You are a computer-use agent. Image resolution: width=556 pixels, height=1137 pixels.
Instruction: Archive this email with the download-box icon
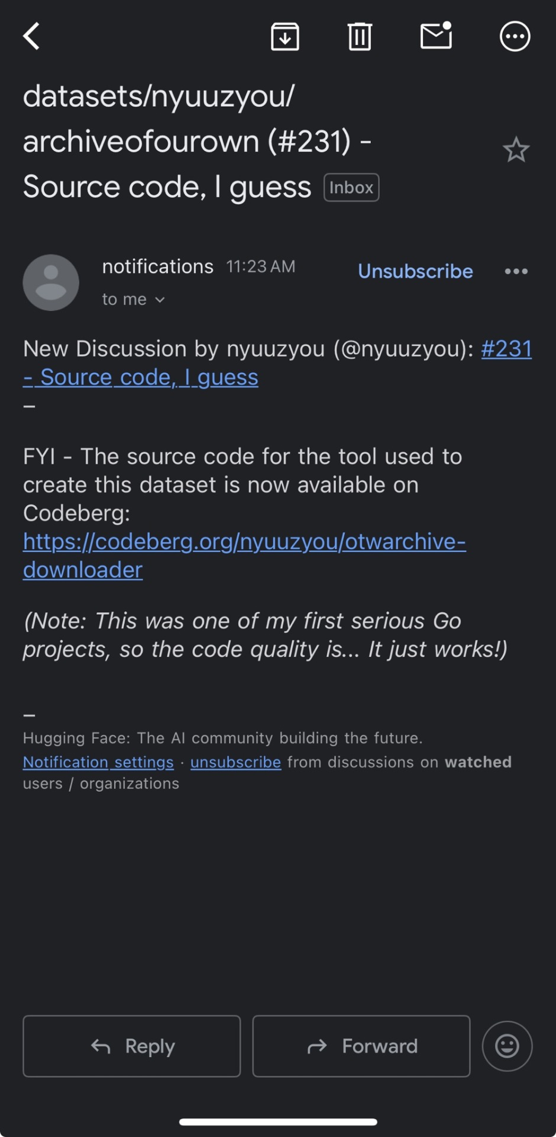(285, 37)
